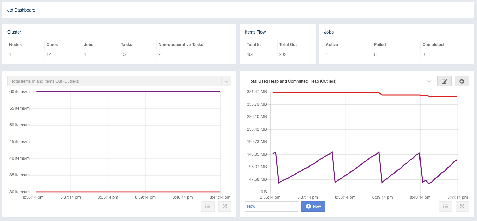
Task: Select the Items Flow panel heading
Action: pyautogui.click(x=255, y=32)
